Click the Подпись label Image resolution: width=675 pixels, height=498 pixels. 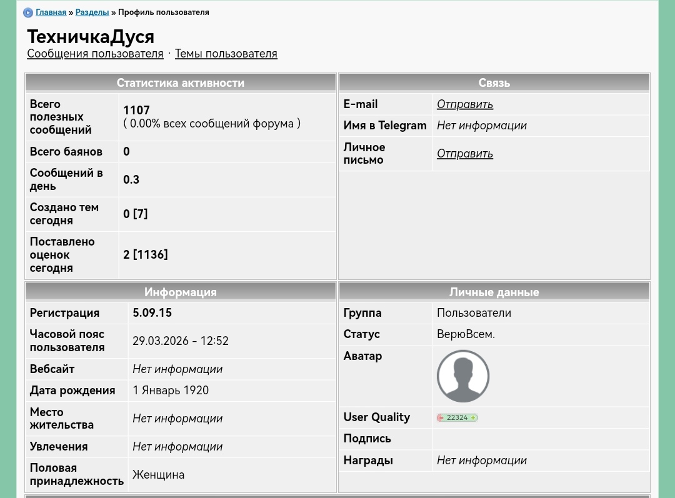367,439
